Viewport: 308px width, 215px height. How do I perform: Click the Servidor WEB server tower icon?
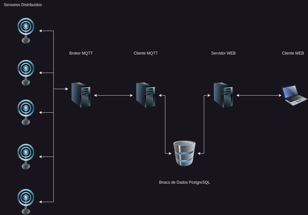pos(223,95)
